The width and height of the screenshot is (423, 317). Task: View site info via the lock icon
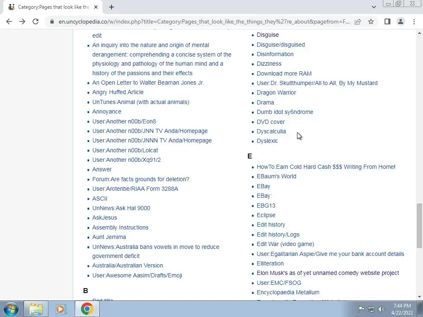(x=52, y=21)
